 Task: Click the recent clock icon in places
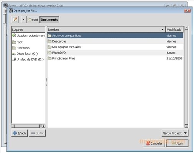tap(14, 35)
